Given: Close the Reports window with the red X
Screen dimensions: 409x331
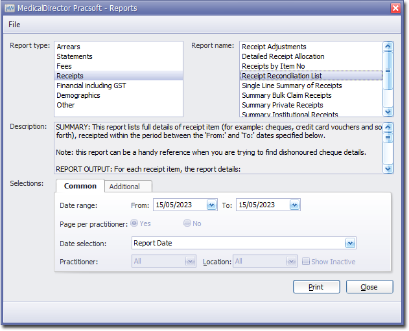Looking at the screenshot, I should 395,8.
